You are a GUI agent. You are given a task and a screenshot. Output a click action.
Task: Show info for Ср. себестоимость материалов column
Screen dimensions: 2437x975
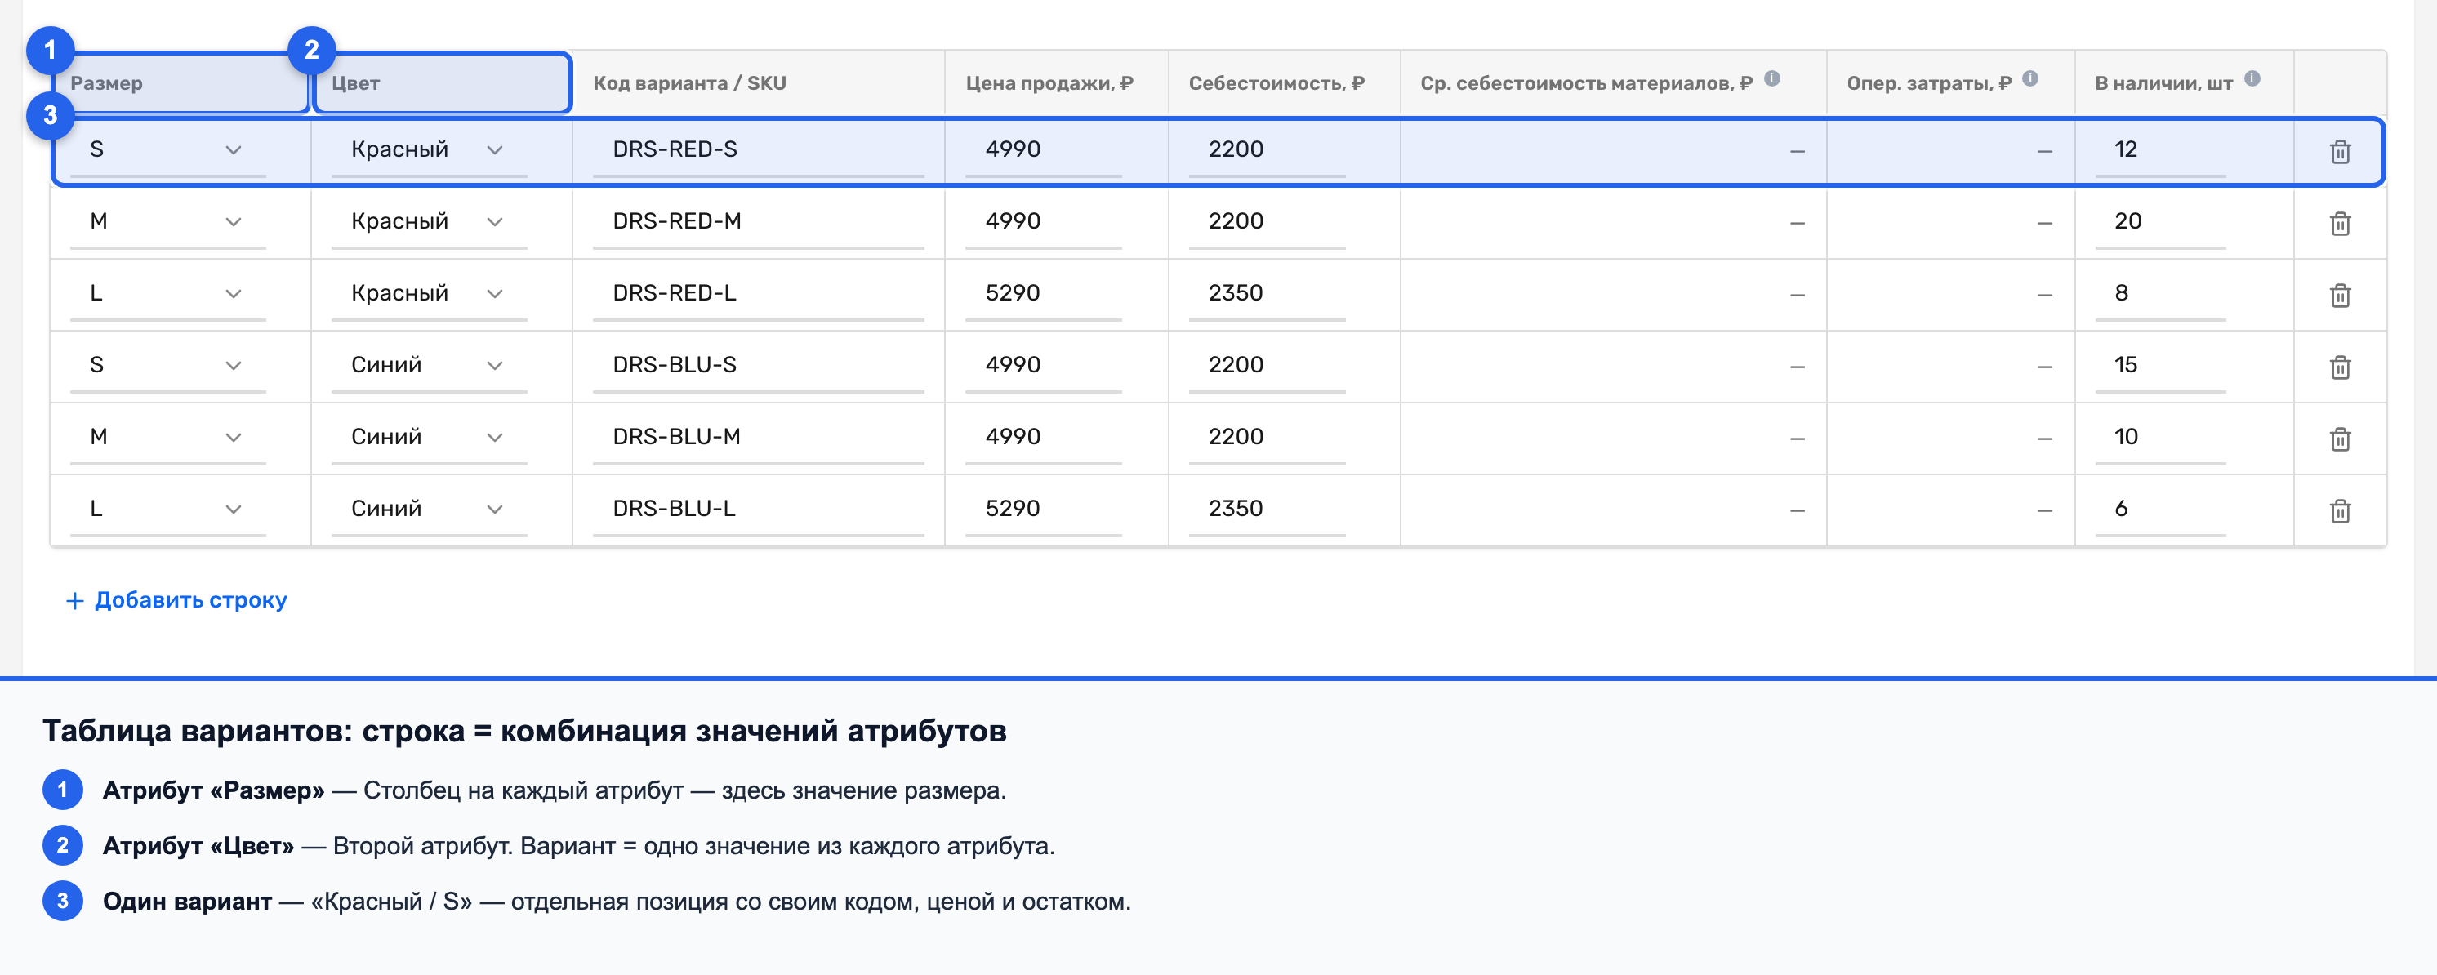coord(1772,78)
